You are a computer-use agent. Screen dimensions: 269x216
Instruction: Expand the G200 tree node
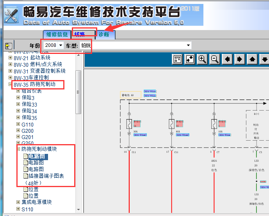tap(18, 130)
